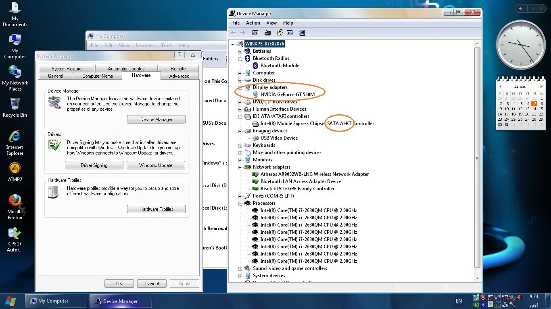This screenshot has height=309, width=551.
Task: Expand the Batteries tree node
Action: pyautogui.click(x=240, y=51)
